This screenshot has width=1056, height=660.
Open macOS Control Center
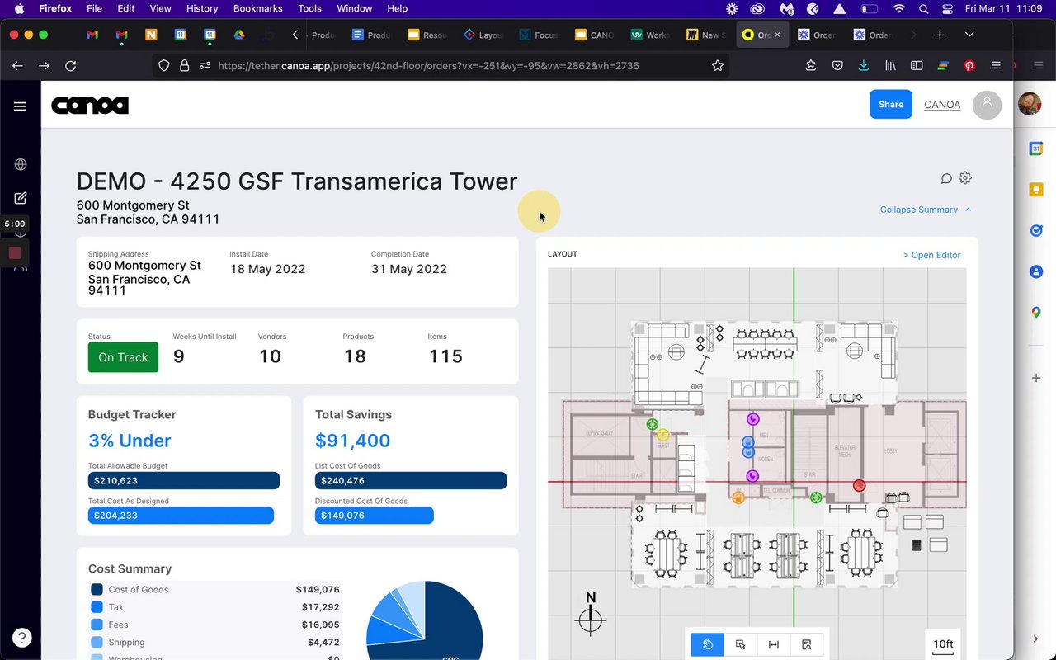(x=947, y=9)
